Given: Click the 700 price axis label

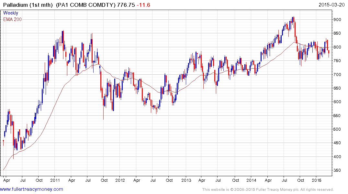Looking at the screenshot, I should point(337,74).
